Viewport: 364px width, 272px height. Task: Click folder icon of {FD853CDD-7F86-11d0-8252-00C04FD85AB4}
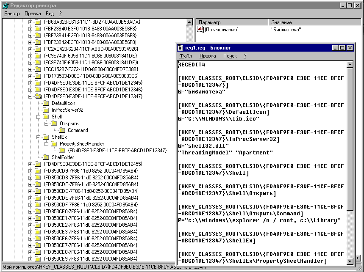tap(38, 191)
